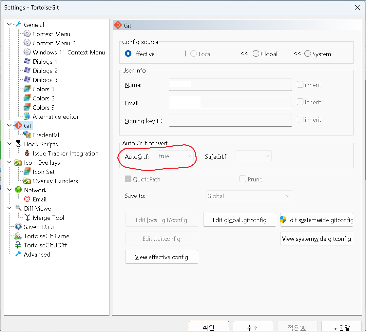Screen dimensions: 366x332
Task: Click the Colors 2 icon
Action: 27,98
